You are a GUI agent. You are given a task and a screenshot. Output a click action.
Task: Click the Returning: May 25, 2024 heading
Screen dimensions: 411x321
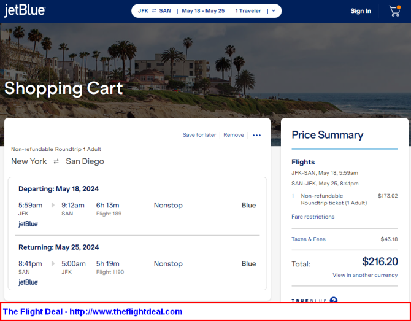(58, 247)
